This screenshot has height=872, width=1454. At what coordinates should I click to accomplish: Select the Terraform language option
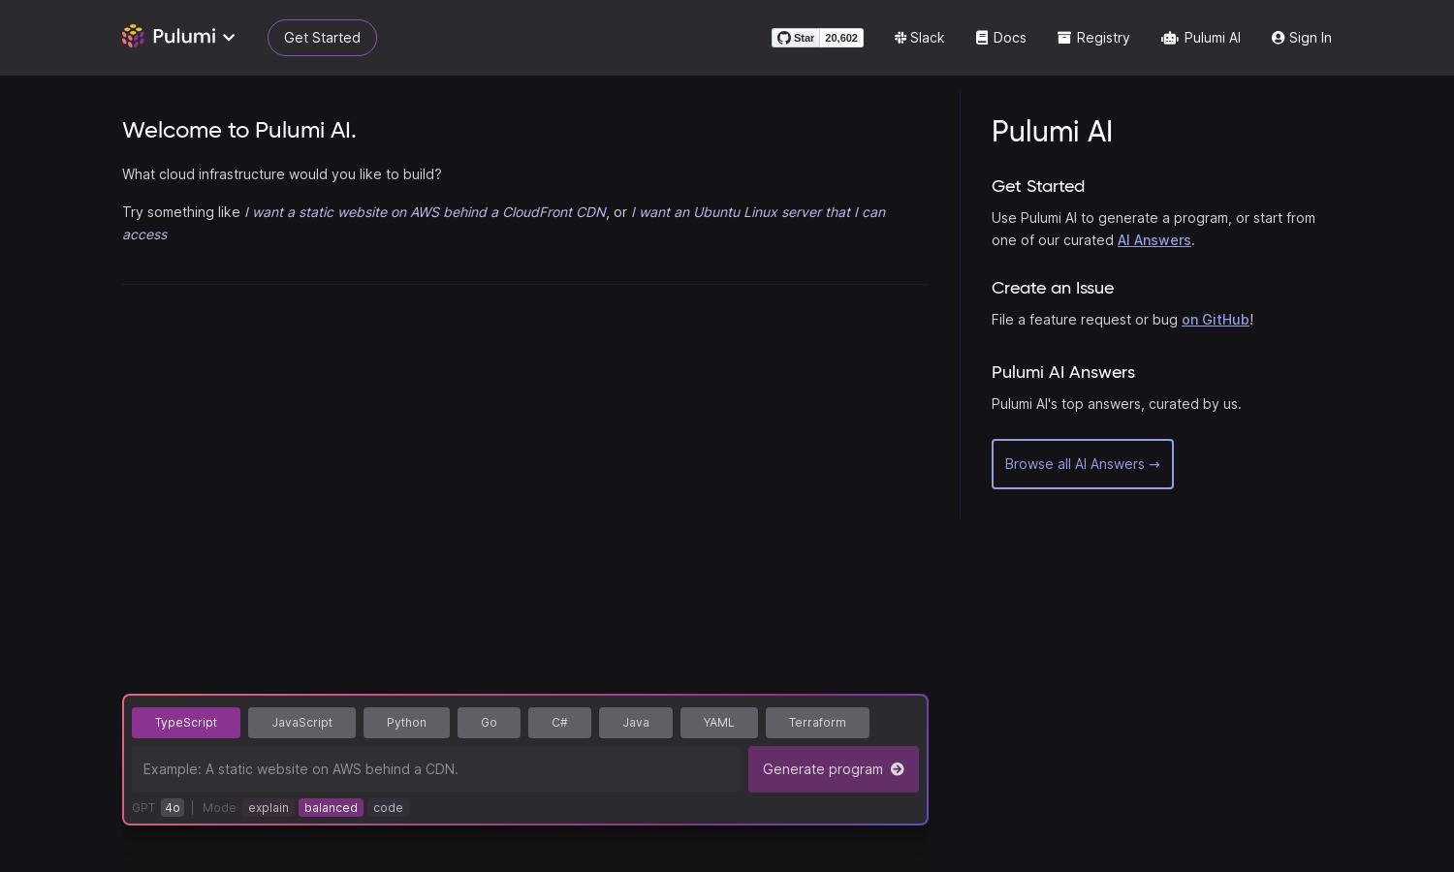click(x=817, y=723)
